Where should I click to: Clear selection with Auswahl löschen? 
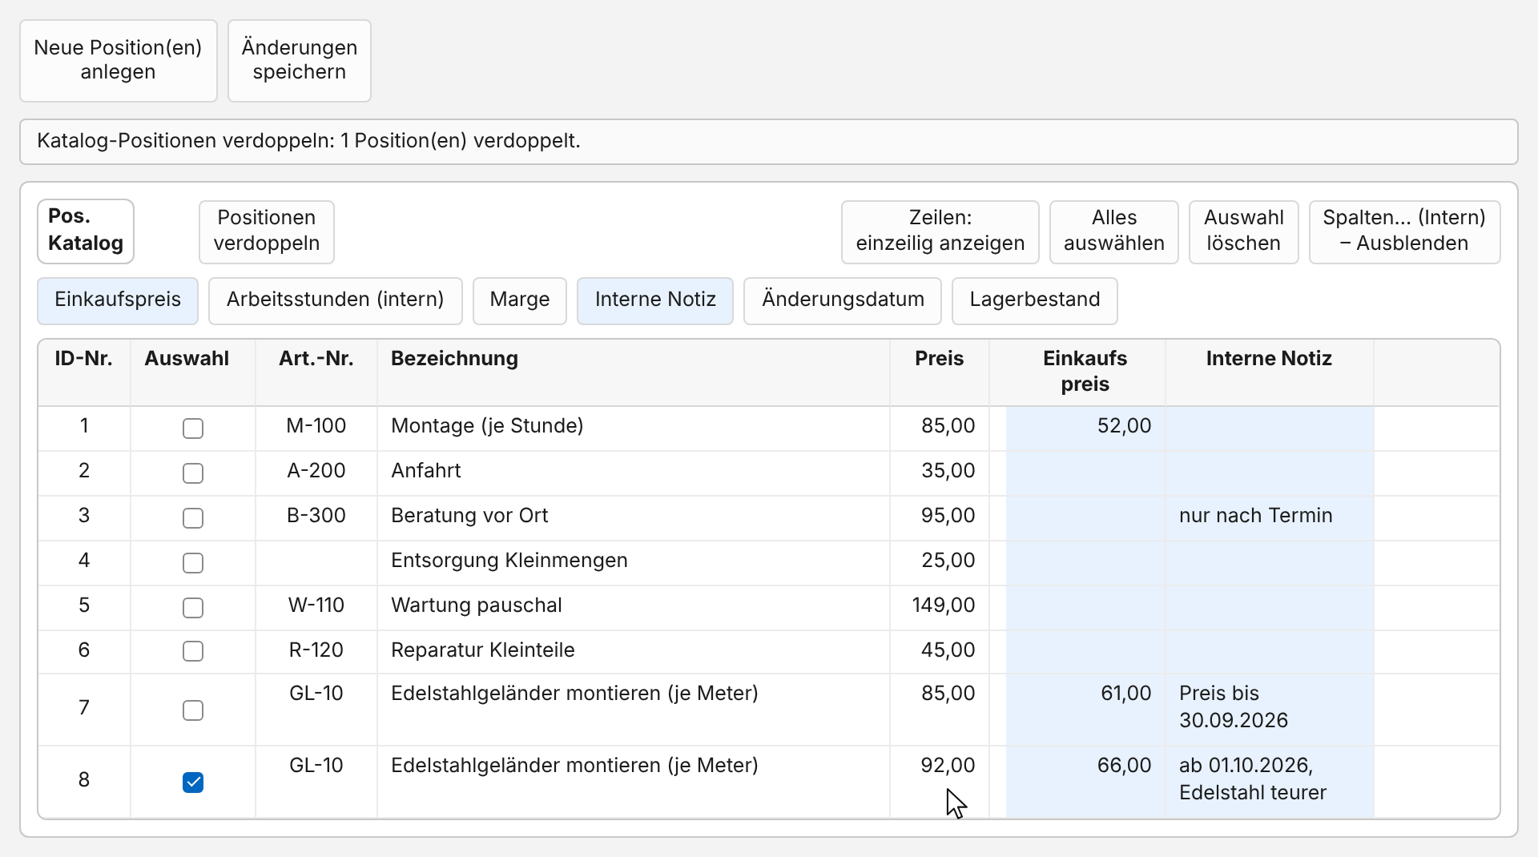point(1244,231)
